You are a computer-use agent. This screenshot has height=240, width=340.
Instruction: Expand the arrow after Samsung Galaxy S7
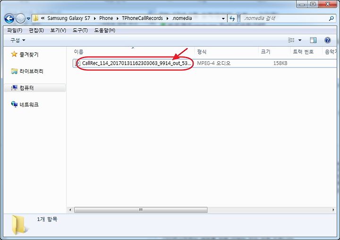(x=95, y=18)
